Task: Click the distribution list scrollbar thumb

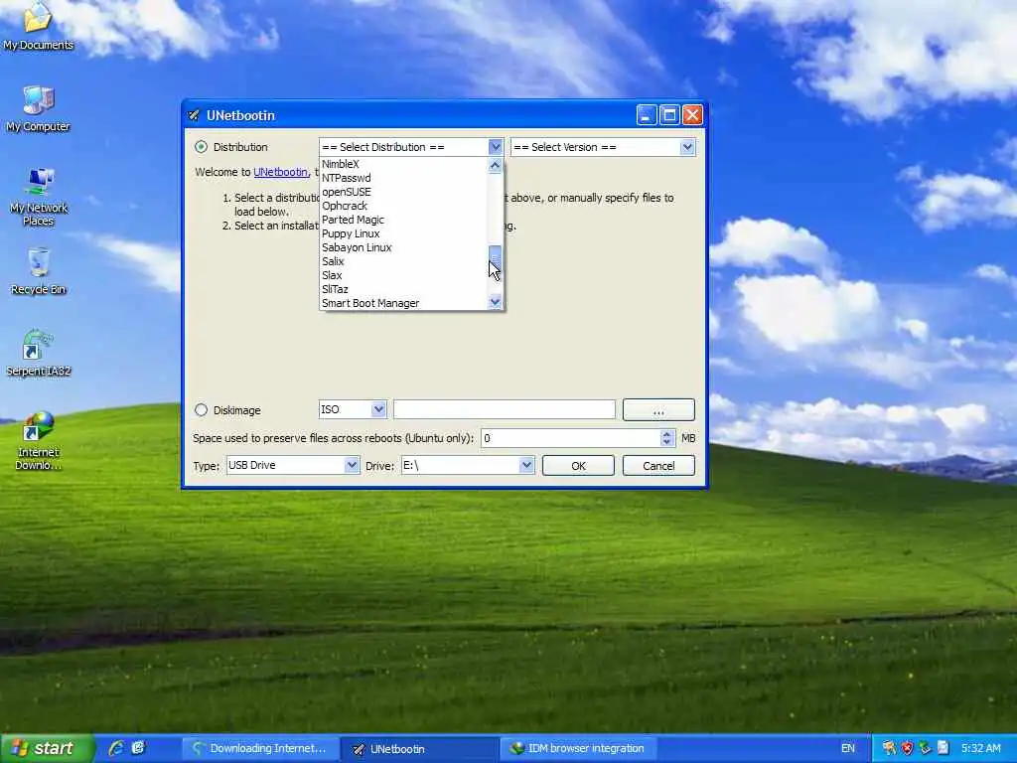Action: tap(496, 255)
